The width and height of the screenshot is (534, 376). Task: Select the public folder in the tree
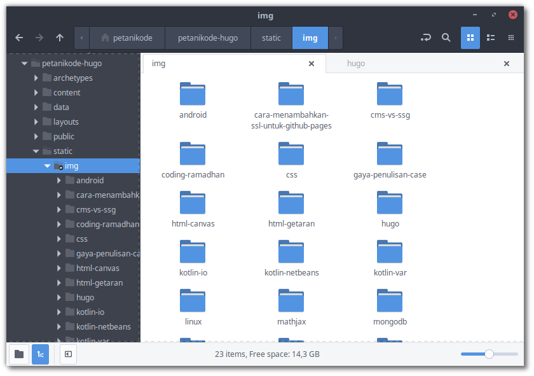click(x=64, y=137)
